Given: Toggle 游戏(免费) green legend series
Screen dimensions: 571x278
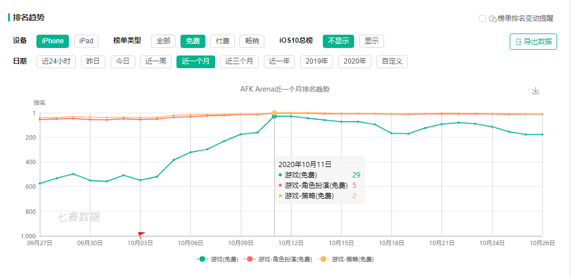Looking at the screenshot, I should [218, 260].
